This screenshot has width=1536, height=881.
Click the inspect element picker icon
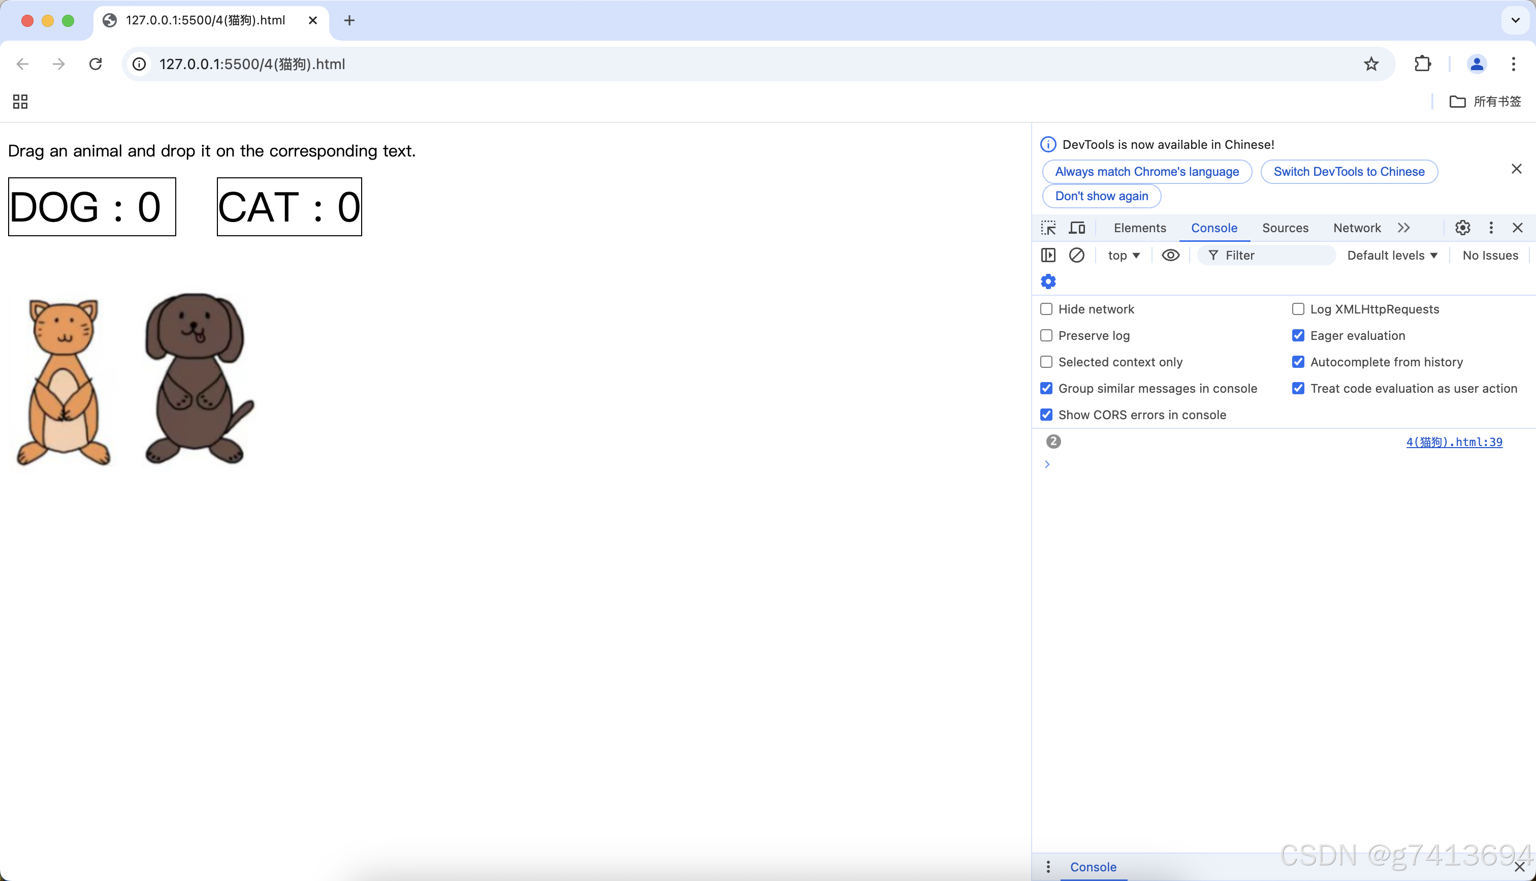(1048, 228)
